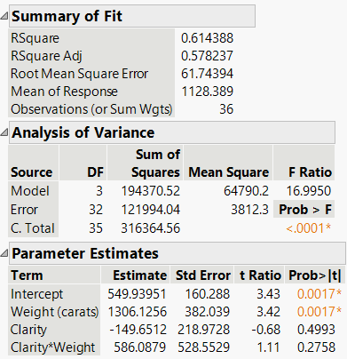Select Weight t ratio 3.42

[268, 312]
